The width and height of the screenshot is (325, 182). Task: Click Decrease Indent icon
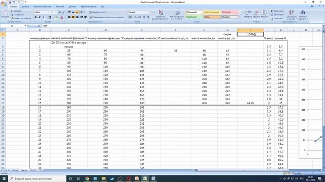tap(82, 17)
